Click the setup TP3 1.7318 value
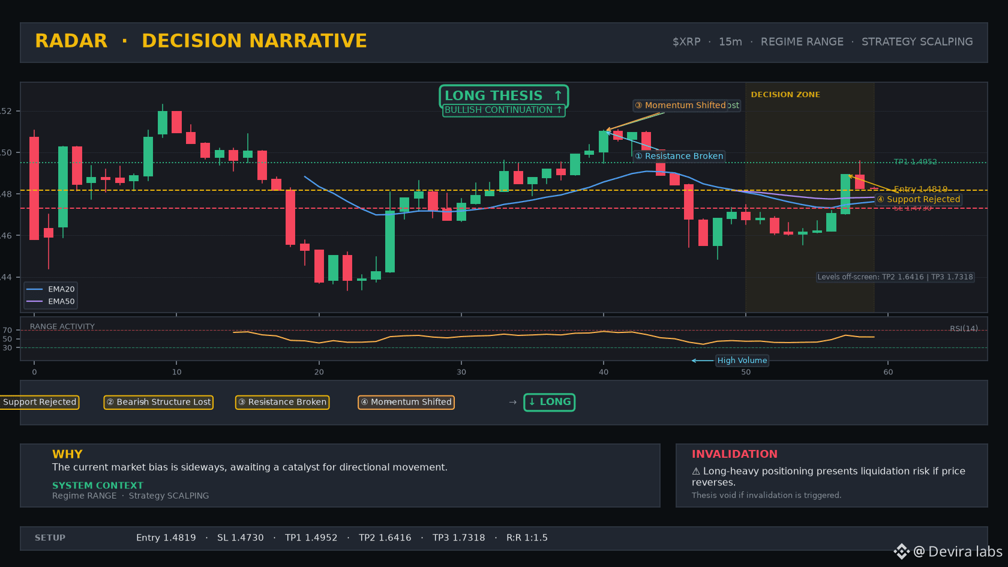The width and height of the screenshot is (1008, 567). pyautogui.click(x=458, y=538)
